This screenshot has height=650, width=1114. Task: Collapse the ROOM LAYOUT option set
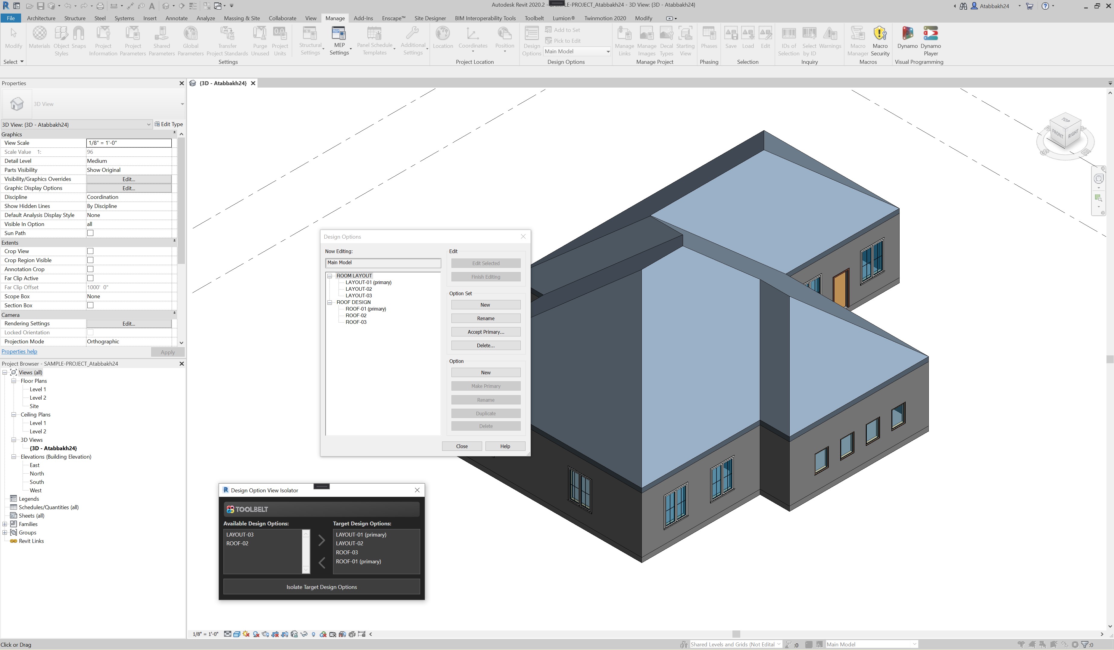[x=330, y=276]
